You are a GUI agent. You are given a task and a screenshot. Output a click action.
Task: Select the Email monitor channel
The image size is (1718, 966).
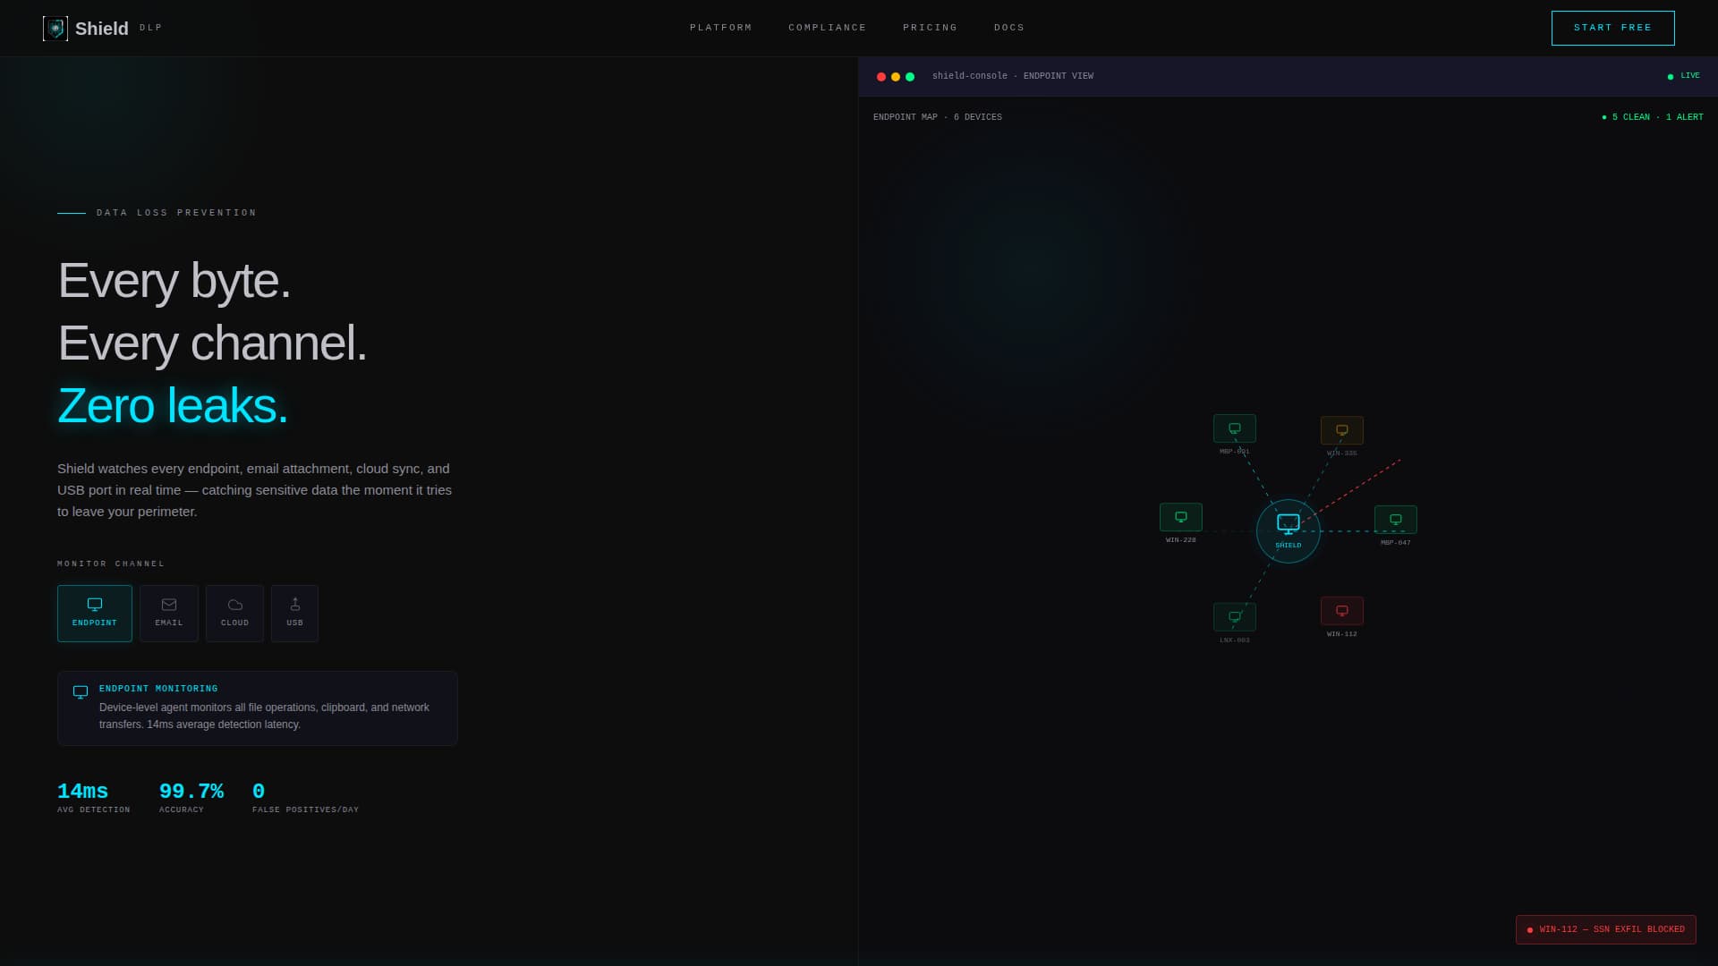point(169,614)
